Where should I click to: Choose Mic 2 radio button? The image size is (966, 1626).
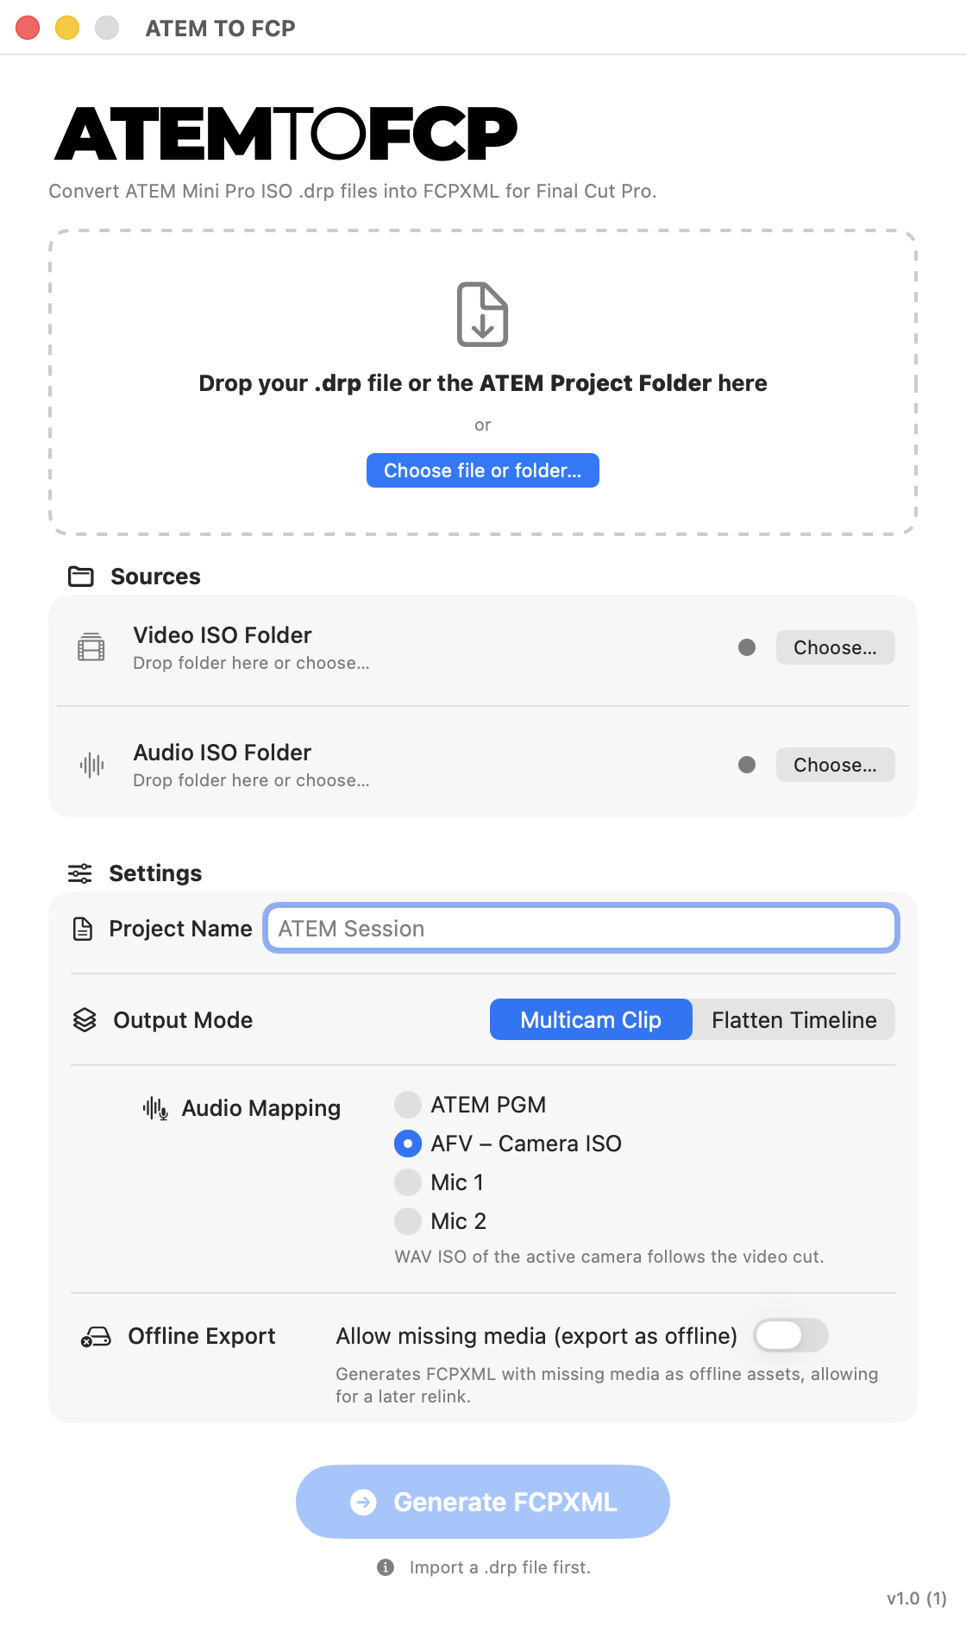click(x=408, y=1221)
